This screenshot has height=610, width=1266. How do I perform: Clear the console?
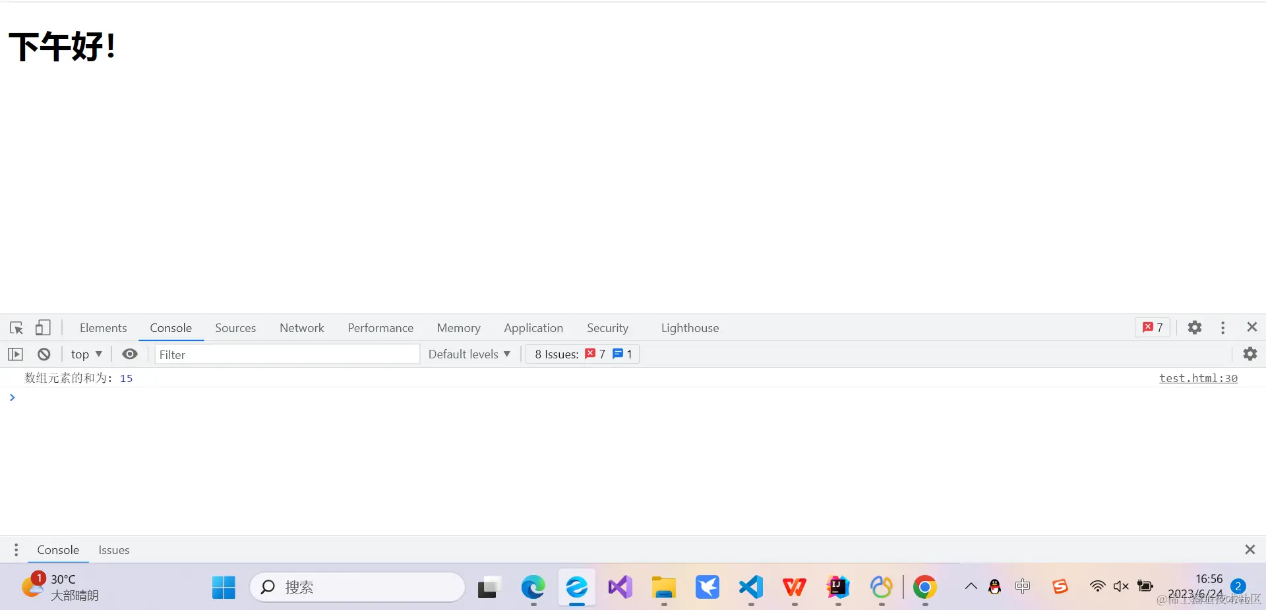44,354
